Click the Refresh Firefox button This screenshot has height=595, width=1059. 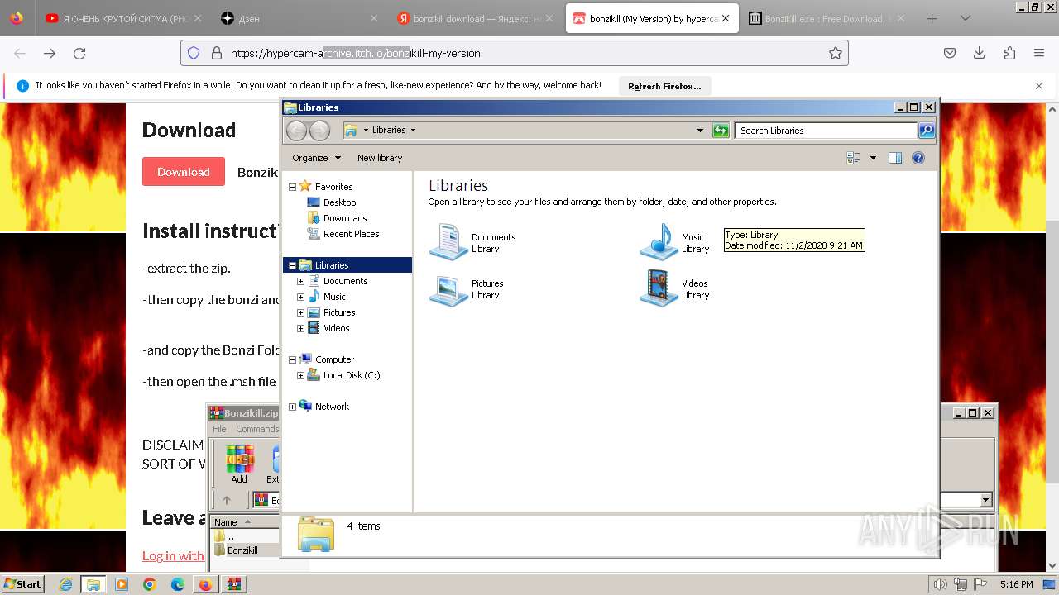tap(664, 86)
